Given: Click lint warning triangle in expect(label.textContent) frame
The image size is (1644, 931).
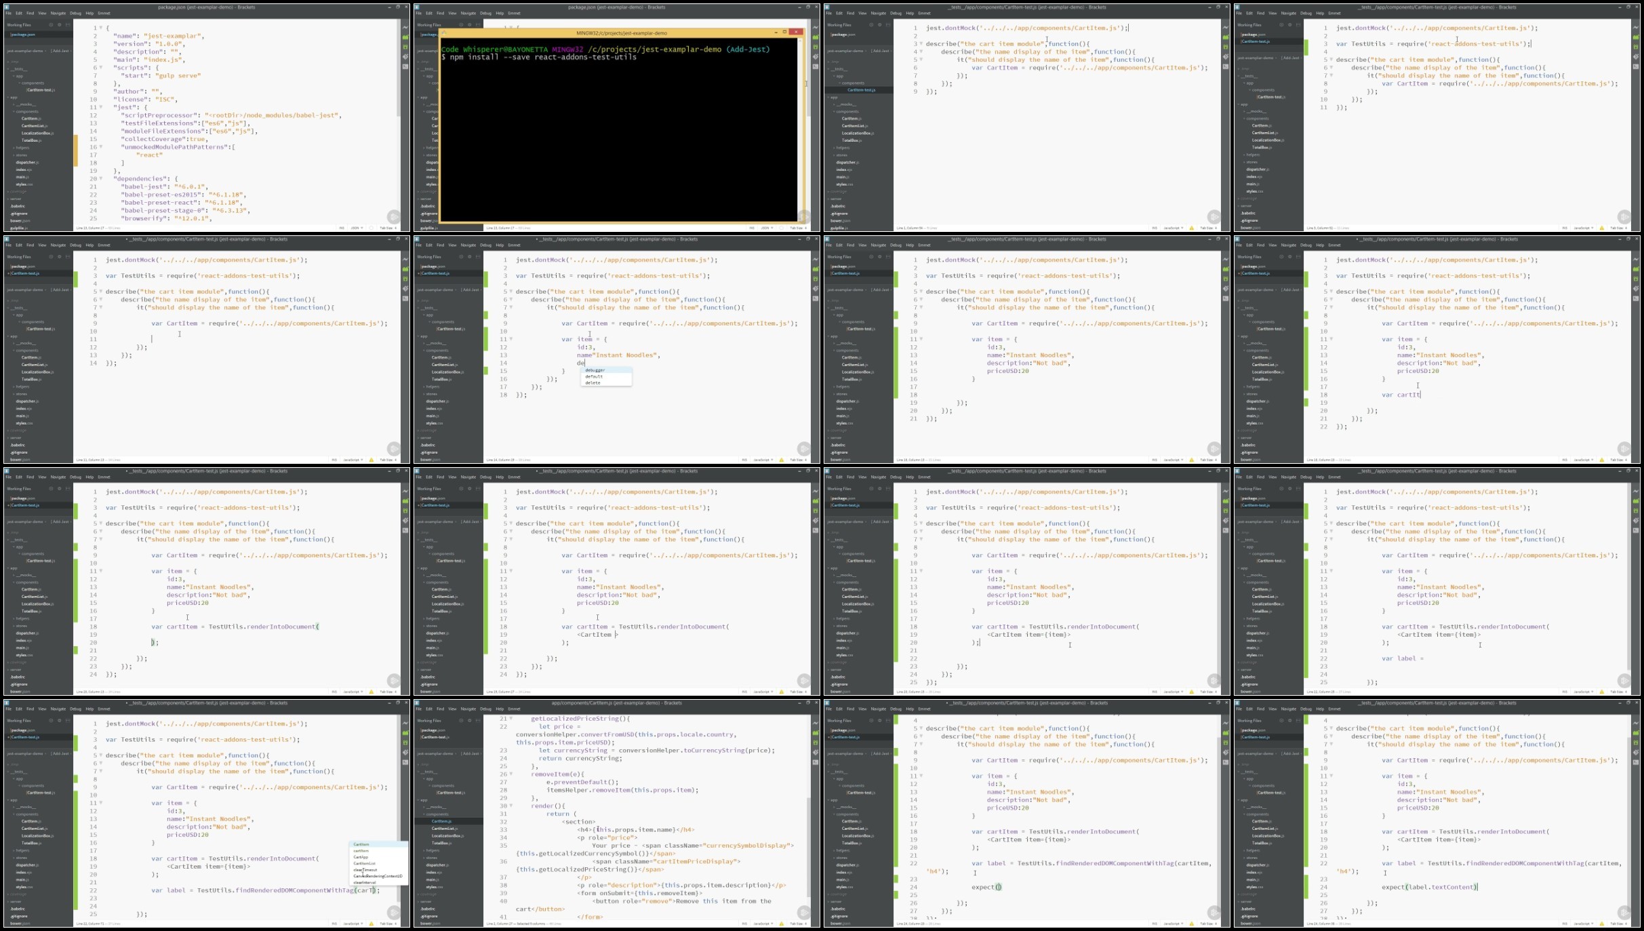Looking at the screenshot, I should [x=1602, y=924].
